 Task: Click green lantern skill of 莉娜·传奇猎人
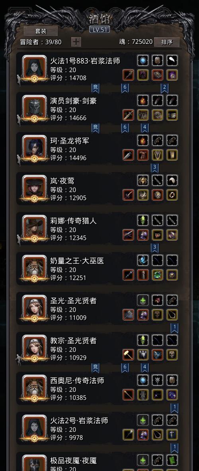coord(143,220)
